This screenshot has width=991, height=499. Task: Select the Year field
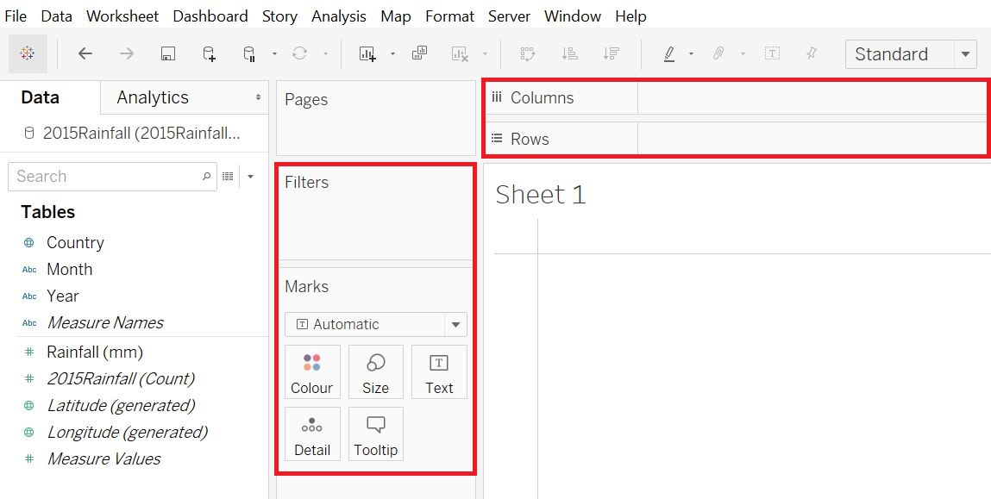coord(63,296)
